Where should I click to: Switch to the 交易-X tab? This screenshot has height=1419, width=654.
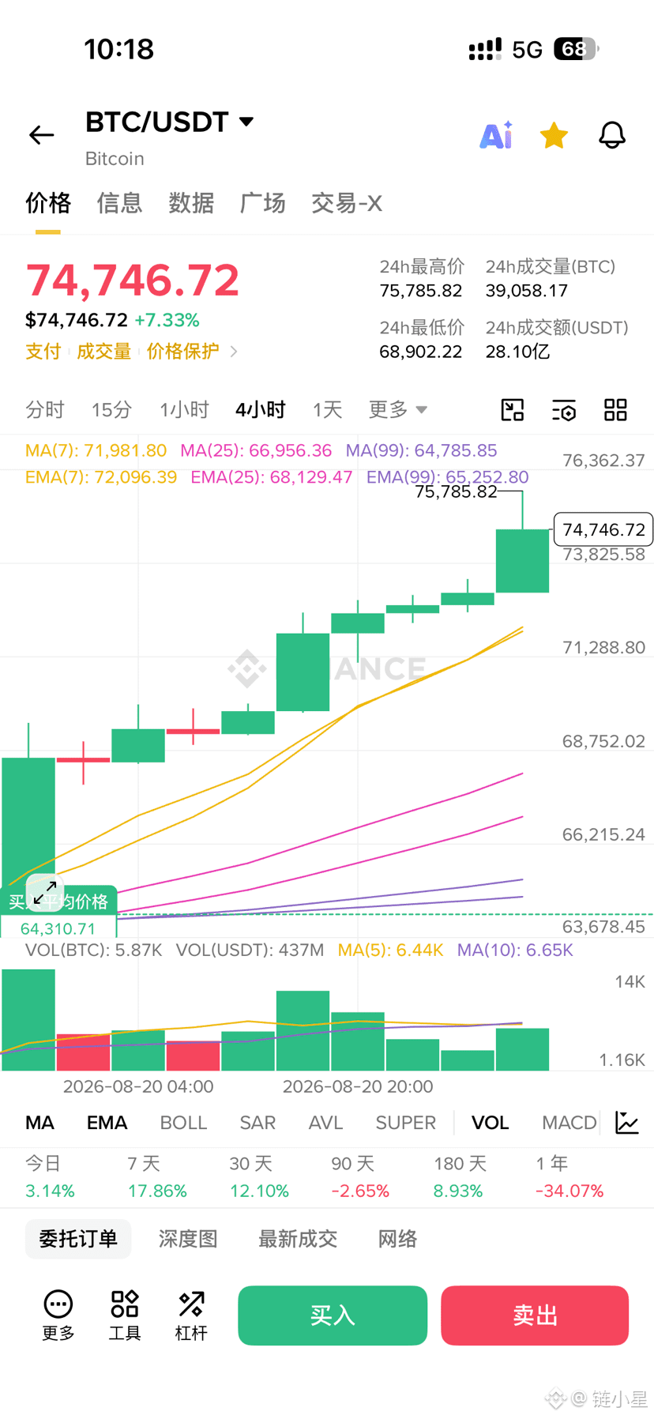pos(347,203)
